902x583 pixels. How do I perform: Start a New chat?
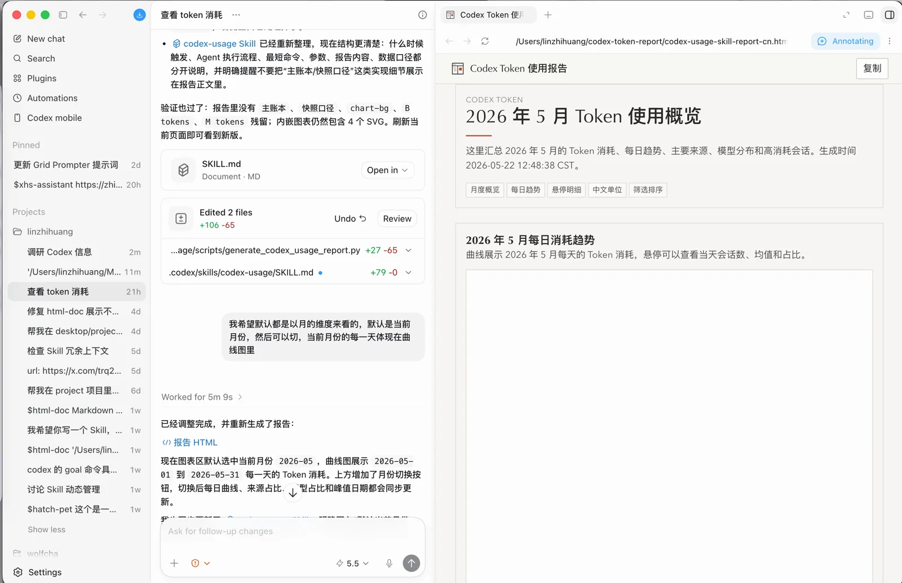point(39,38)
